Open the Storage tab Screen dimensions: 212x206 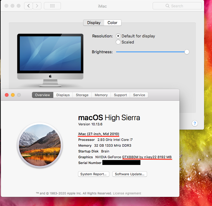[x=82, y=95]
